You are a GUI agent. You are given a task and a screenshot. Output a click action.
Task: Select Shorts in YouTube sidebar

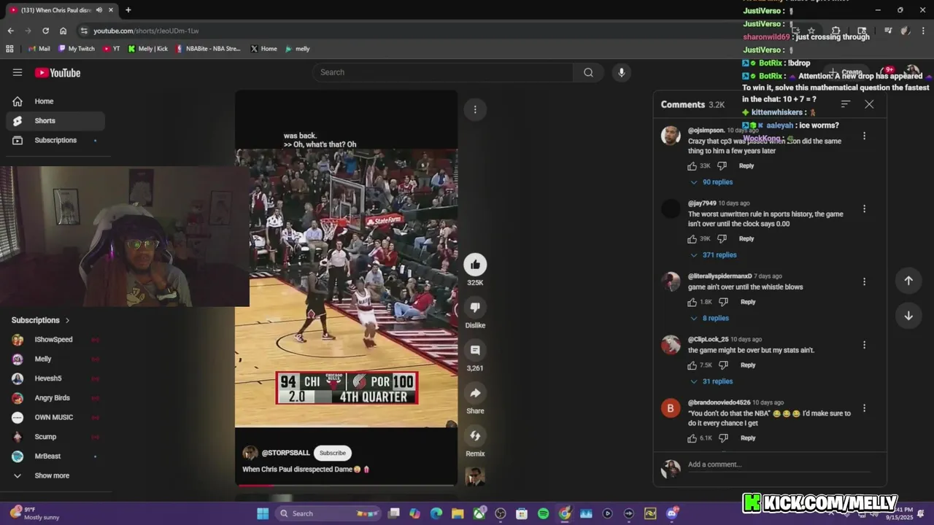coord(55,121)
